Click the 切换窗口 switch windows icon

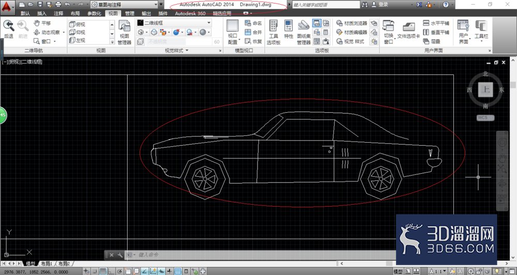point(388,33)
